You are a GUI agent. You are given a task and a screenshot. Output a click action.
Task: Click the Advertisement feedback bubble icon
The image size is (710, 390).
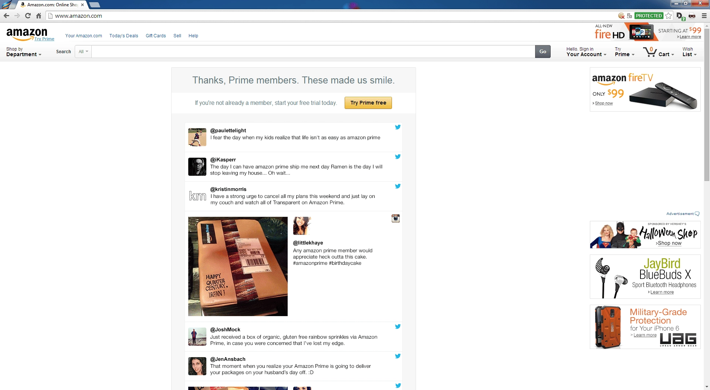[697, 214]
